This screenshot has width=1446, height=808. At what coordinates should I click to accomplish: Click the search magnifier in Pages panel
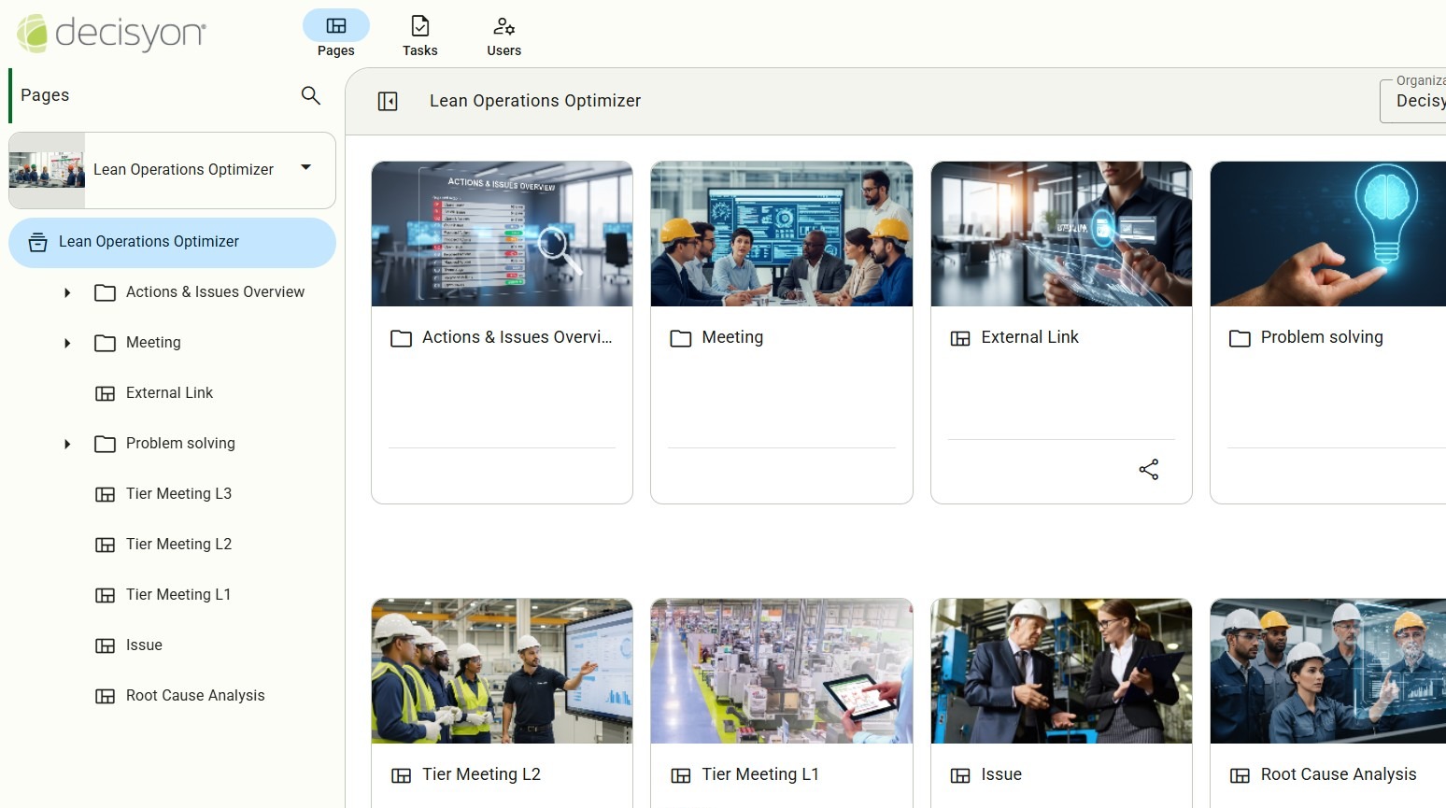(311, 95)
